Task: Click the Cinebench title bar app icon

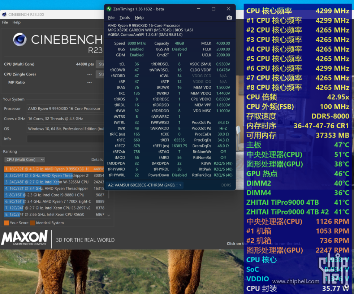Action: tap(4, 14)
